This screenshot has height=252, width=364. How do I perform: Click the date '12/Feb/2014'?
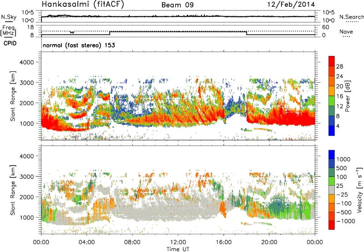[291, 5]
